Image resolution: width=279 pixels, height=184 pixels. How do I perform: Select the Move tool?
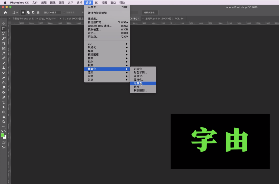(x=4, y=24)
